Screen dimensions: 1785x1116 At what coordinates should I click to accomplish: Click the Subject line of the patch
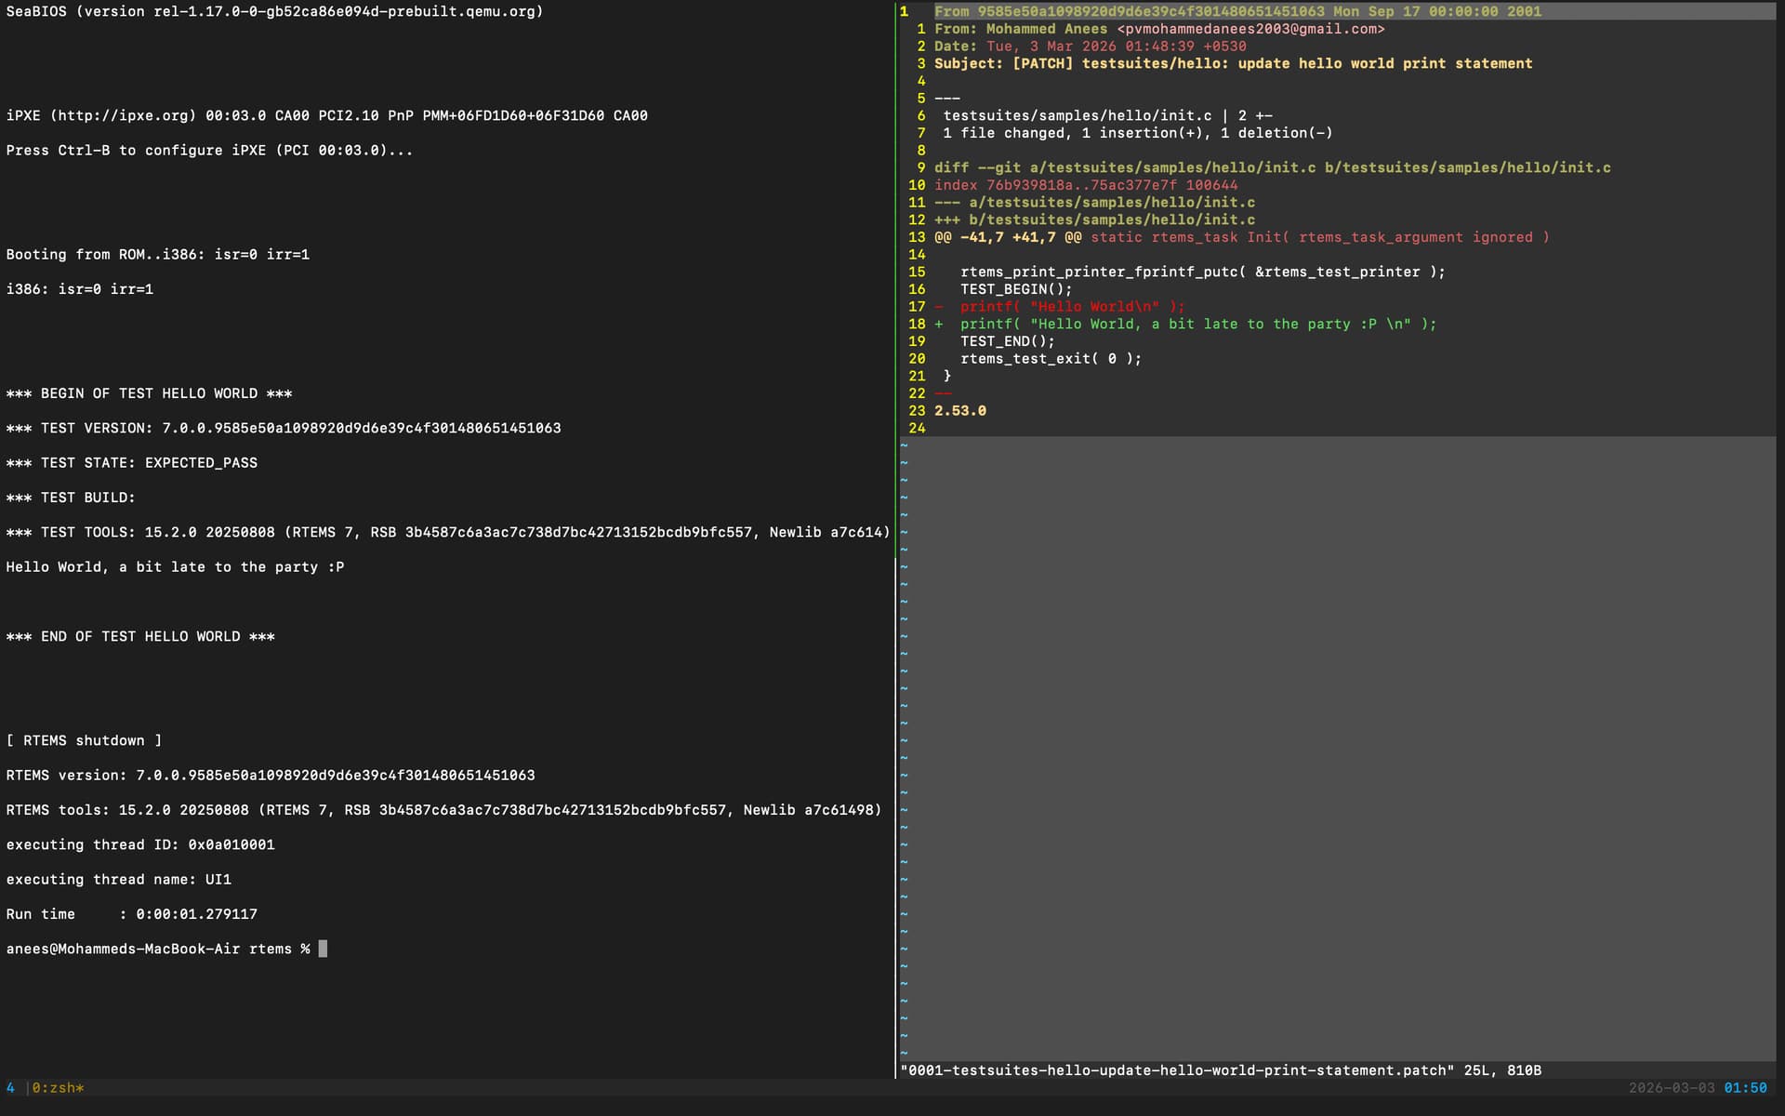1233,63
